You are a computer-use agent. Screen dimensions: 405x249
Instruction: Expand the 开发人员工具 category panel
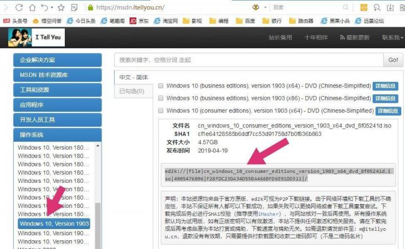(57, 120)
